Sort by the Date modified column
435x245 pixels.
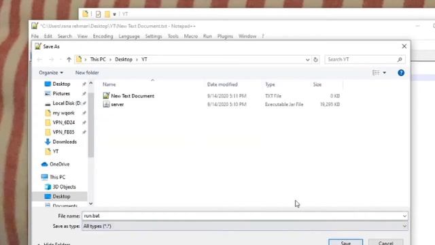click(222, 84)
